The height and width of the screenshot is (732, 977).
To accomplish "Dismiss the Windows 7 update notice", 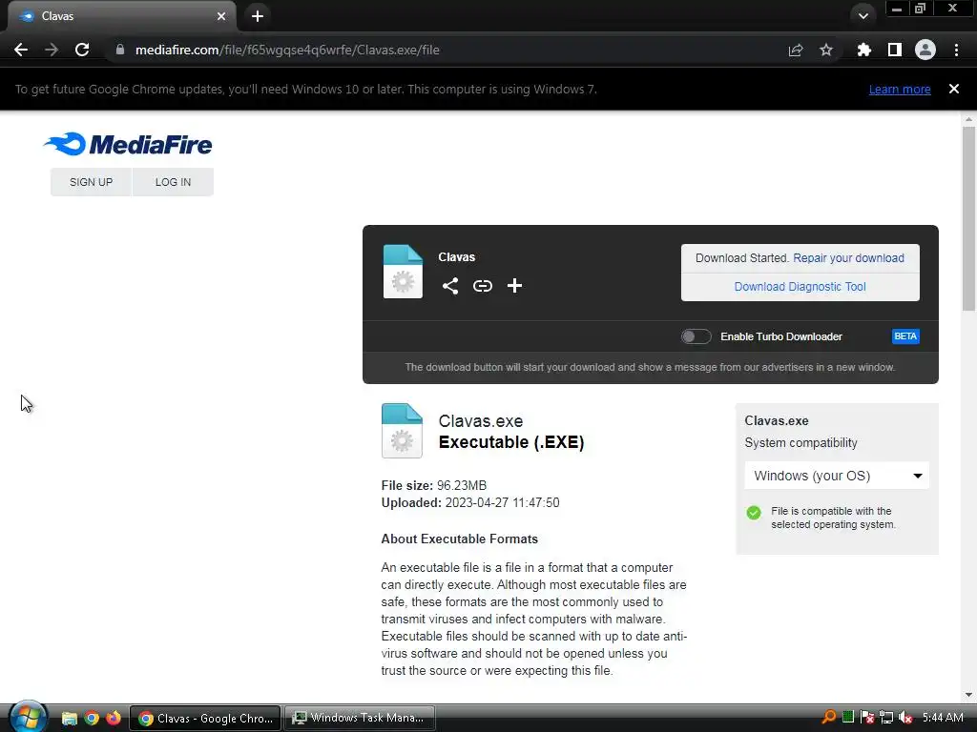I will click(x=953, y=89).
